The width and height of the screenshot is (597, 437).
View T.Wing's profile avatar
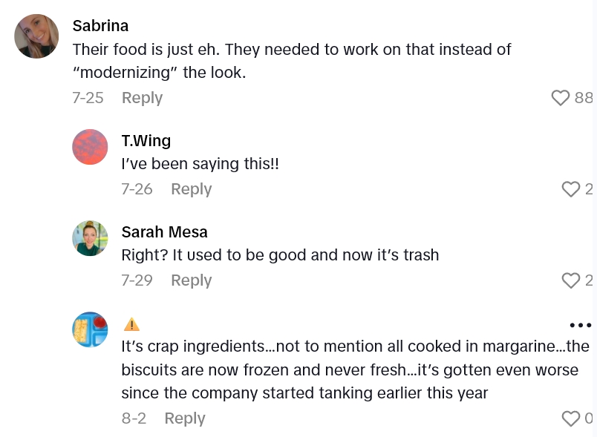[x=90, y=147]
